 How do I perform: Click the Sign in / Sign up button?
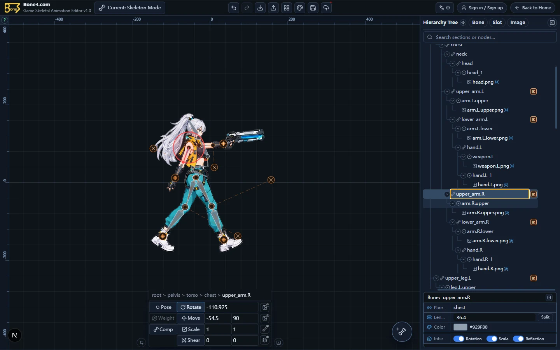pyautogui.click(x=482, y=8)
